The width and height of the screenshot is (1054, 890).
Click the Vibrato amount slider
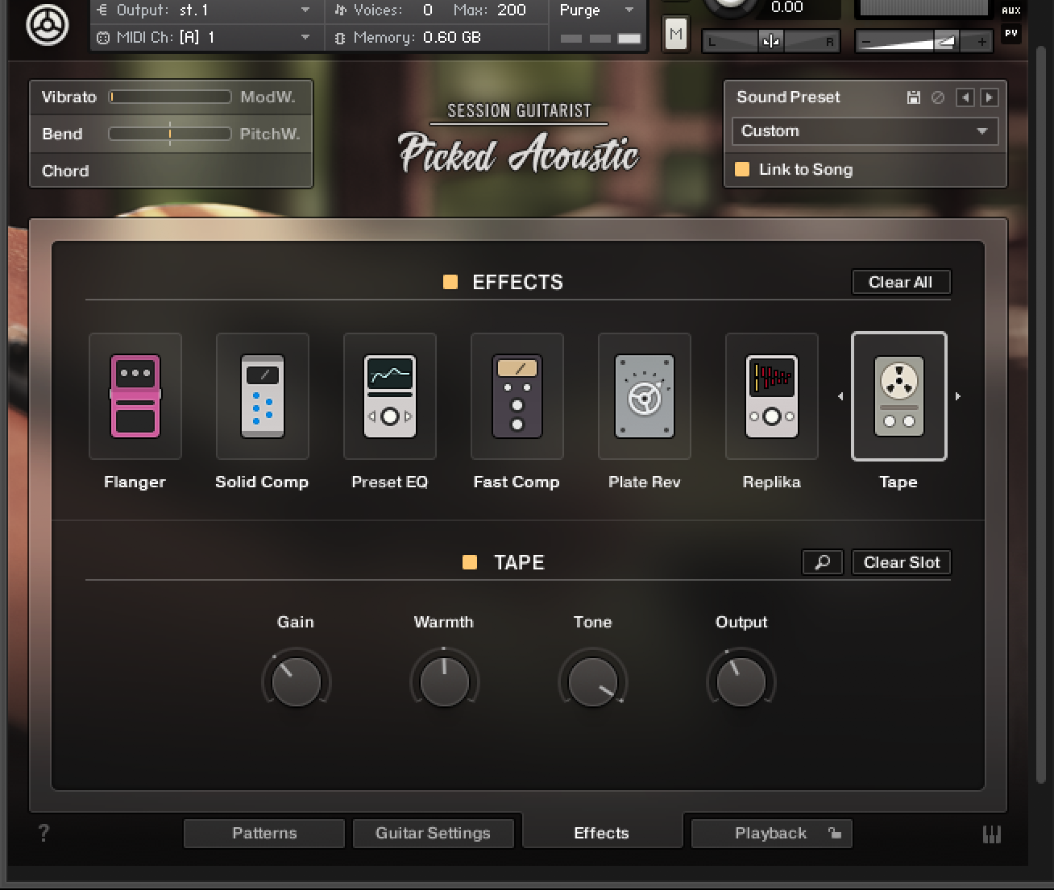click(x=170, y=97)
